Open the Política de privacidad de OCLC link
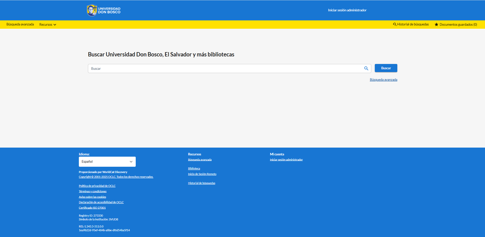The height and width of the screenshot is (237, 485). click(x=97, y=186)
